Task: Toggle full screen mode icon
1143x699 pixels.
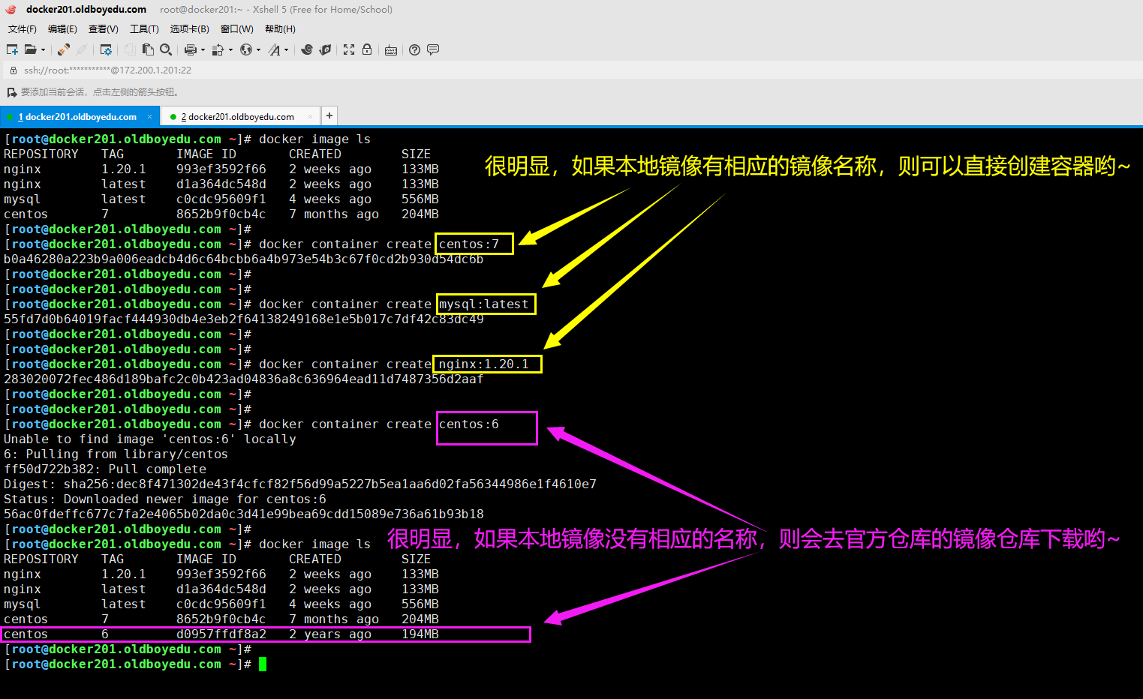Action: [349, 49]
